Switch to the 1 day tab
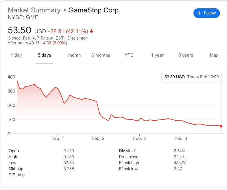227x190 pixels. point(16,55)
